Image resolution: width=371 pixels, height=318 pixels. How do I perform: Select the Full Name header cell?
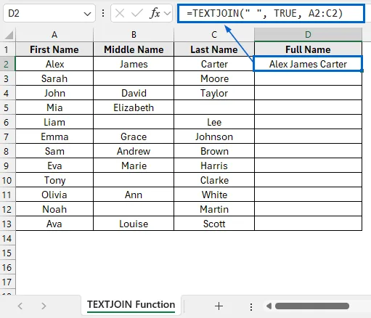[308, 49]
